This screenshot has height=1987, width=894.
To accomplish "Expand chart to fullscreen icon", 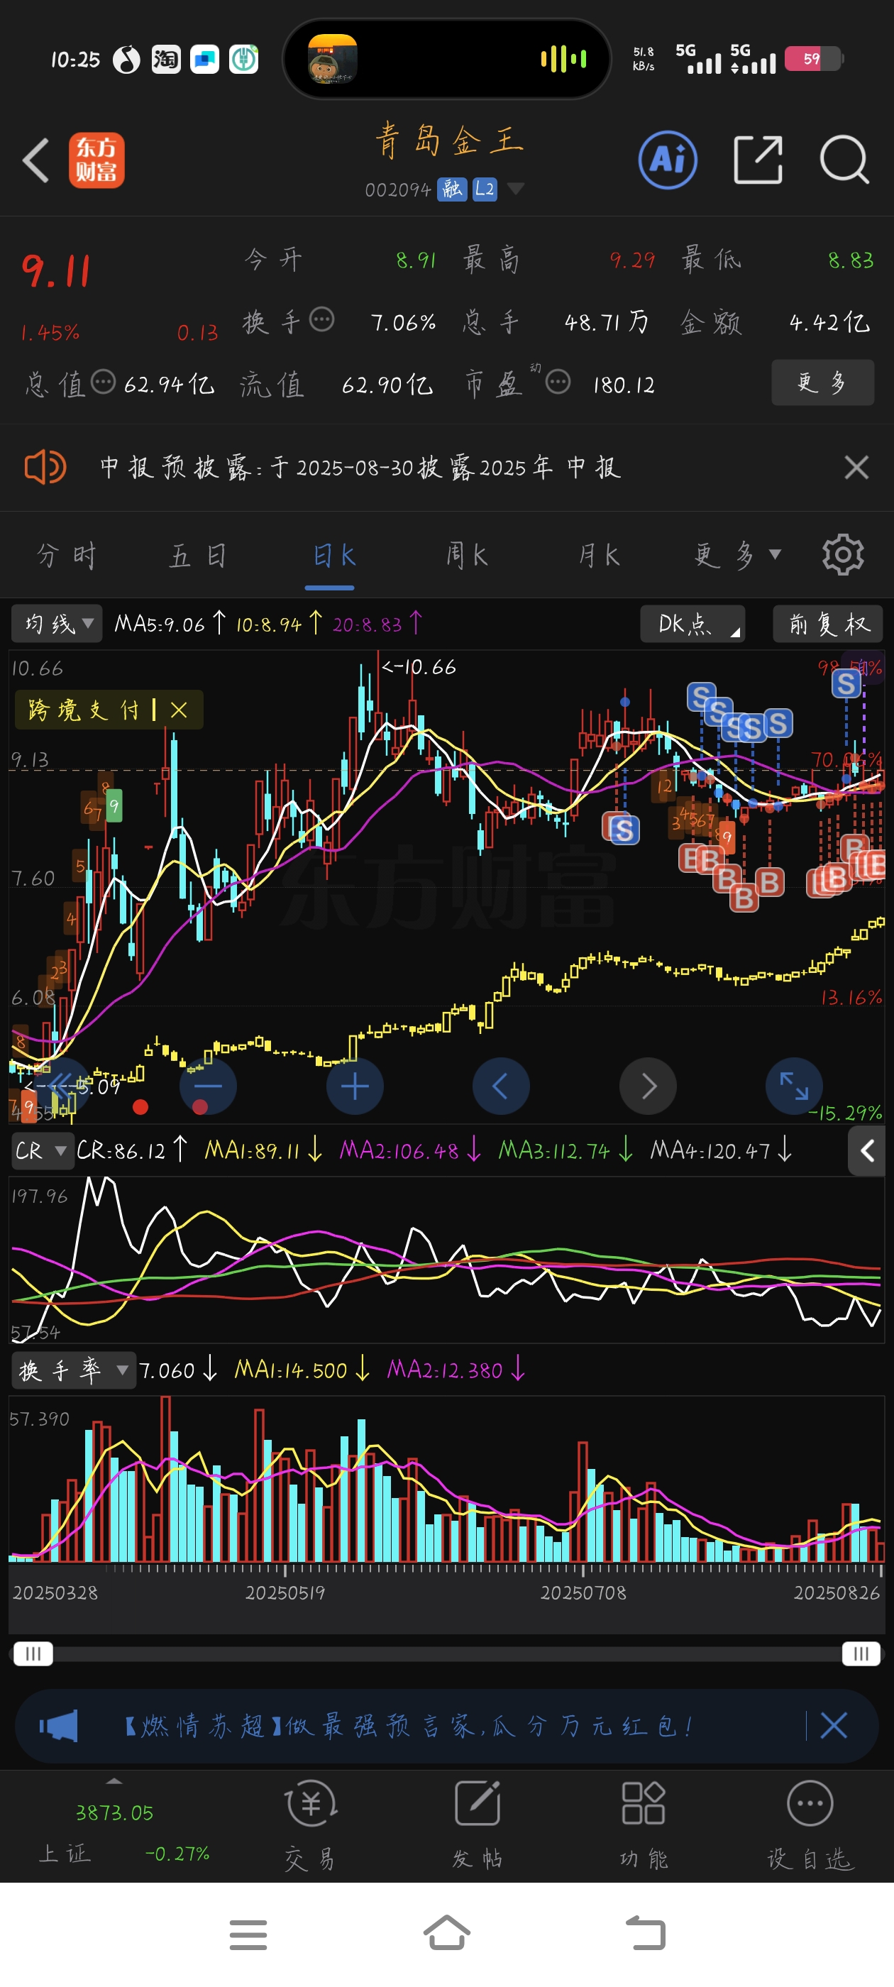I will (794, 1086).
